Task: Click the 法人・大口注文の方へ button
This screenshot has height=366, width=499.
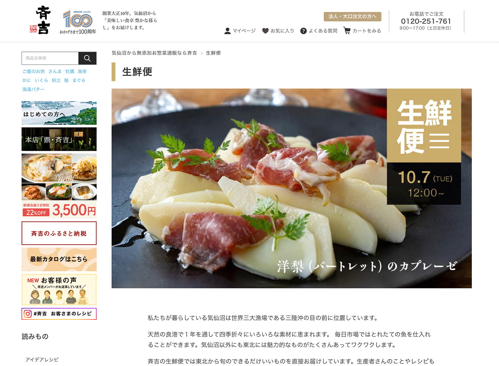Action: pyautogui.click(x=352, y=16)
